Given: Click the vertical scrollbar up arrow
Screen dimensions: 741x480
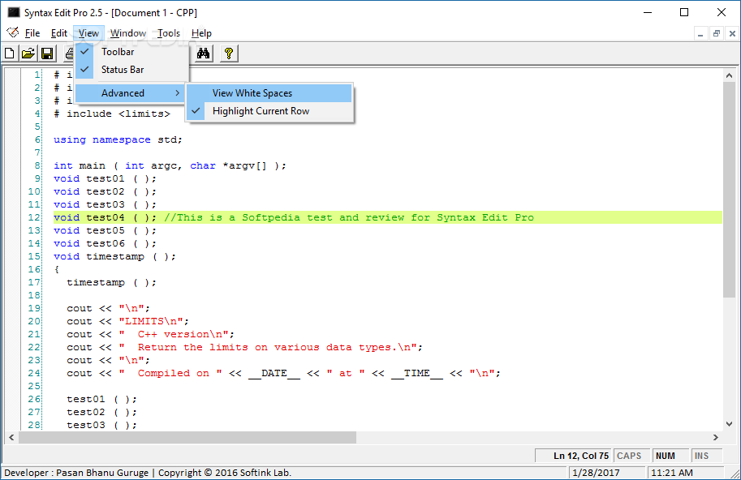Looking at the screenshot, I should pos(729,75).
